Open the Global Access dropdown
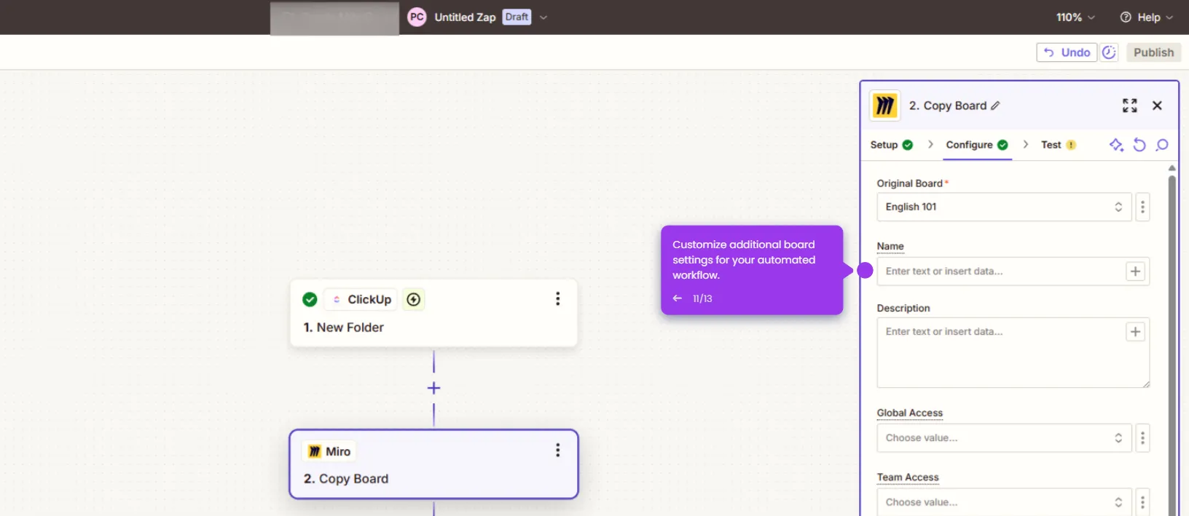Image resolution: width=1189 pixels, height=516 pixels. [1004, 438]
